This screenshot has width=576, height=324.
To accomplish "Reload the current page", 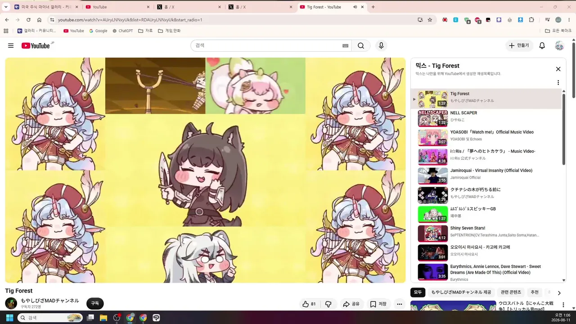I will click(x=28, y=20).
